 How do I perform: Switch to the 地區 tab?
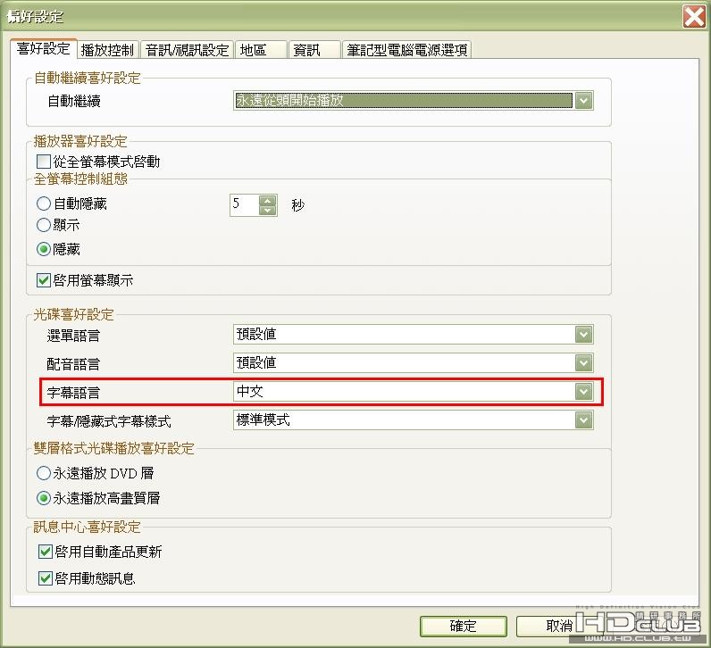point(261,50)
